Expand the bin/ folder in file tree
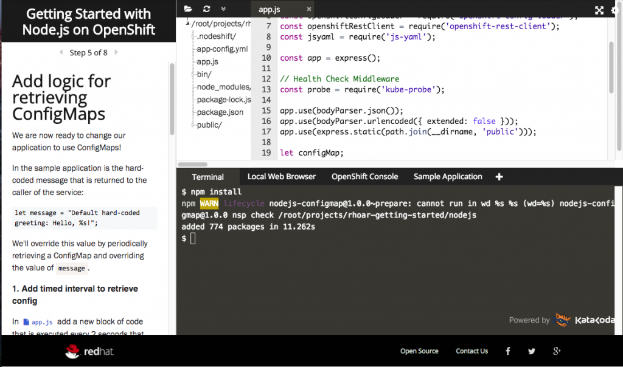The width and height of the screenshot is (623, 367). pyautogui.click(x=204, y=74)
